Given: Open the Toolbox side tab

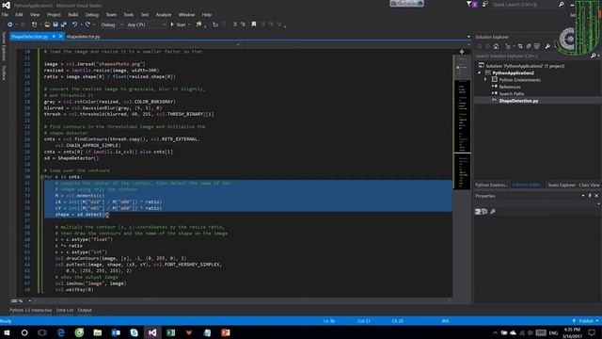Looking at the screenshot, I should pyautogui.click(x=4, y=73).
